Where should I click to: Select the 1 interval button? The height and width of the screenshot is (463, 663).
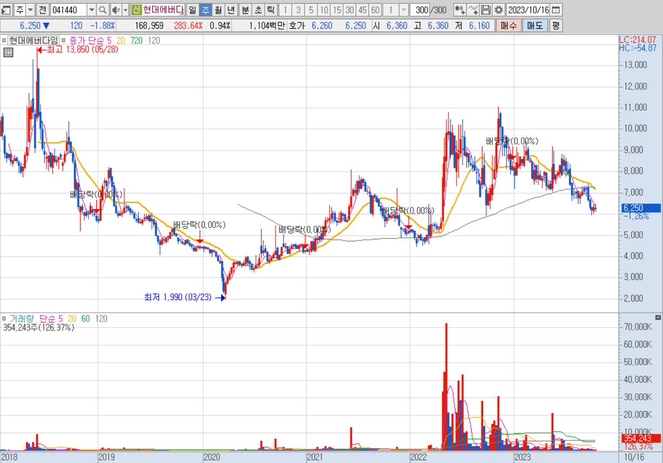[285, 10]
